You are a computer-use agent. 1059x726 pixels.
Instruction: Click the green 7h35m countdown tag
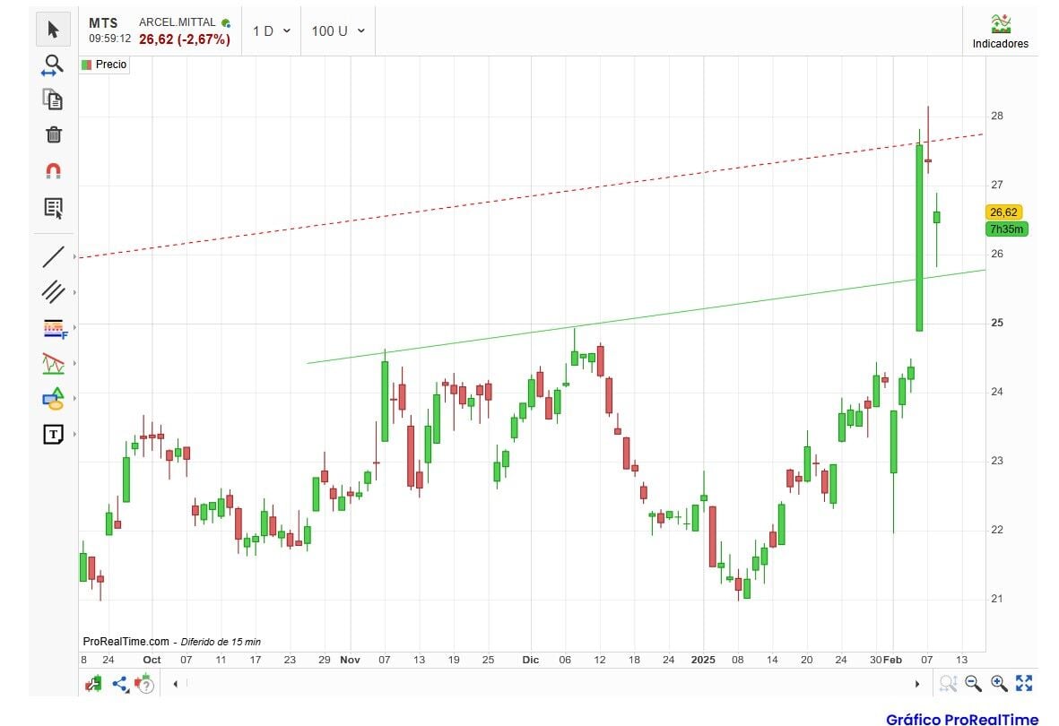tap(1006, 229)
